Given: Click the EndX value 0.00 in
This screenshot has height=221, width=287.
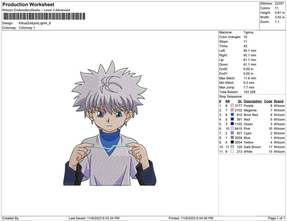Looking at the screenshot, I should (248, 69).
